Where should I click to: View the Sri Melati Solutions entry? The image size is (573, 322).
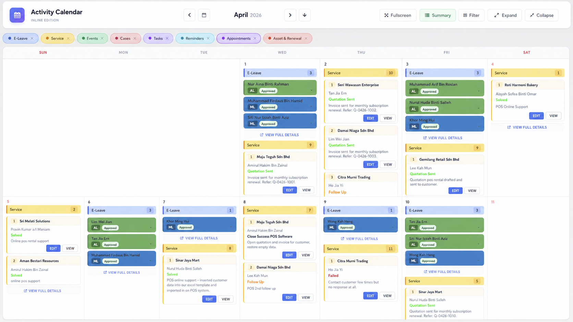[x=70, y=248]
